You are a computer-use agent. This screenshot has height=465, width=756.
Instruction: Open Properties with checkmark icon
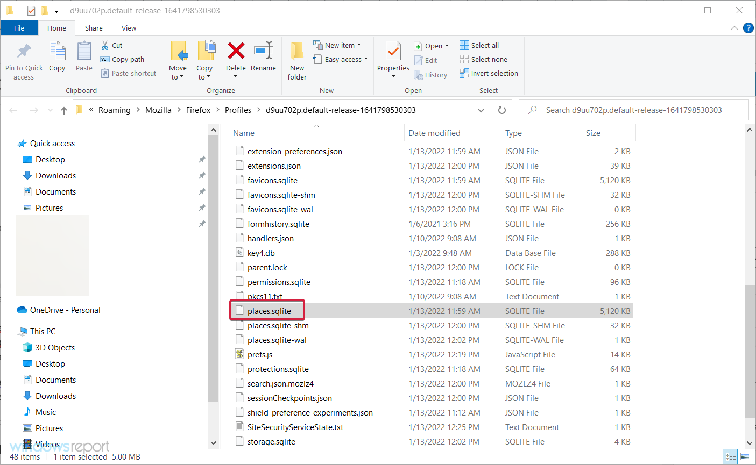tap(393, 51)
